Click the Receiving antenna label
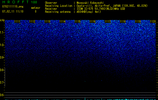 [58, 12]
